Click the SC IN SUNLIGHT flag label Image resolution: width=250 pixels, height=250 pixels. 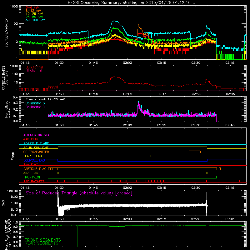click(x=36, y=147)
